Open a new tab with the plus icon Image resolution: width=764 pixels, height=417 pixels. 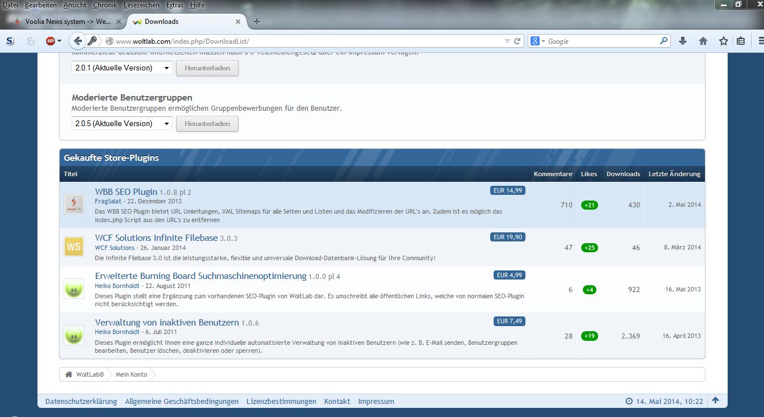click(257, 22)
